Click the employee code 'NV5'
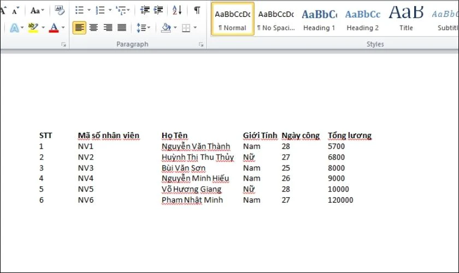Screen dimensions: 459x273 point(86,189)
